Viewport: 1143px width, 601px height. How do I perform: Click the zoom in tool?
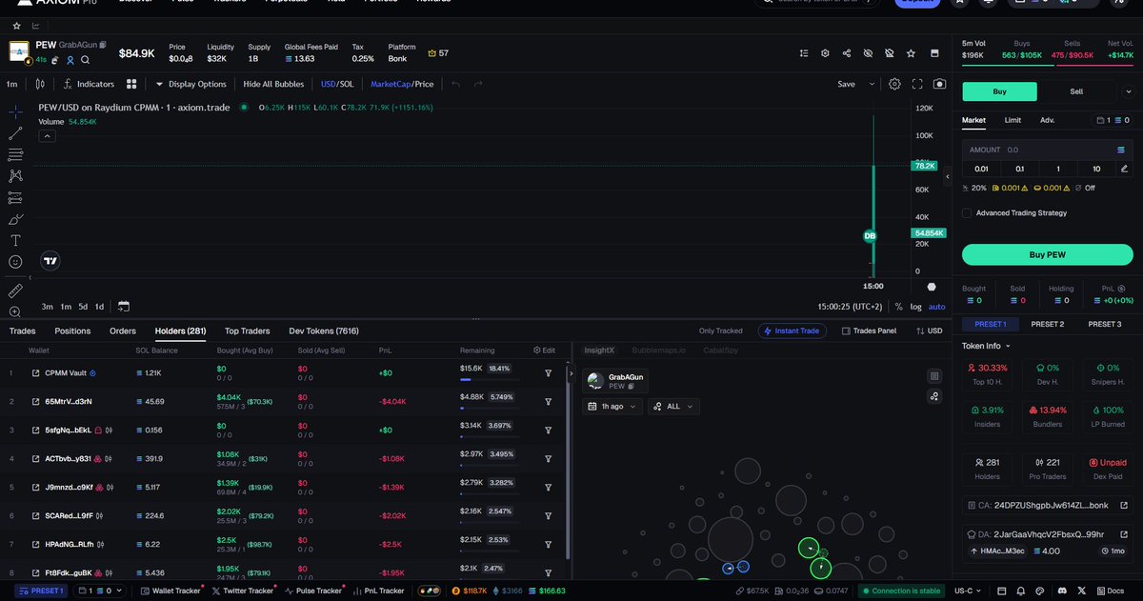point(15,311)
